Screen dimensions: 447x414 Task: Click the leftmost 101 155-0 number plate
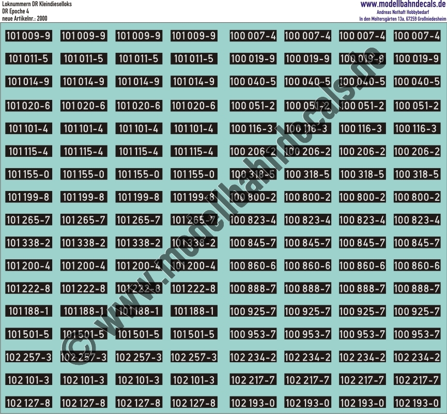point(28,174)
